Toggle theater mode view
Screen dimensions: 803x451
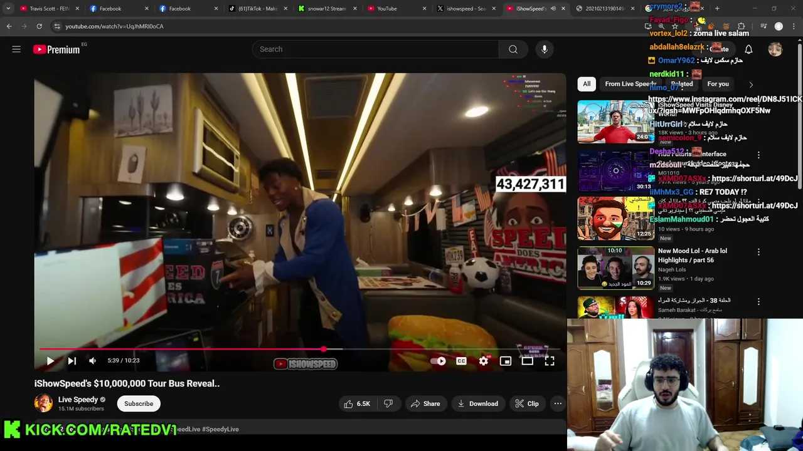[x=528, y=361]
